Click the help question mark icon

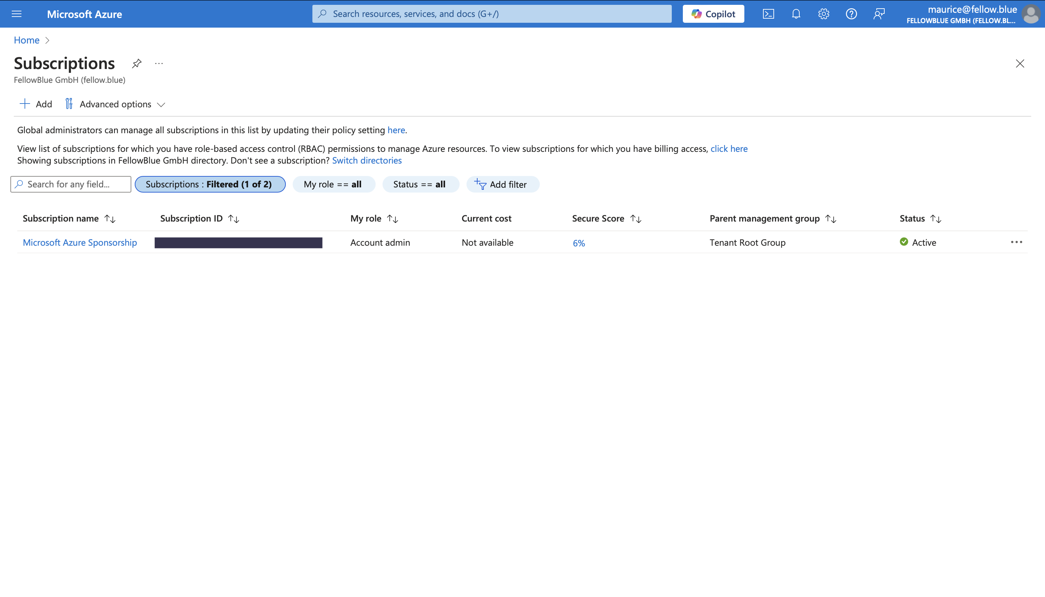[x=851, y=13]
